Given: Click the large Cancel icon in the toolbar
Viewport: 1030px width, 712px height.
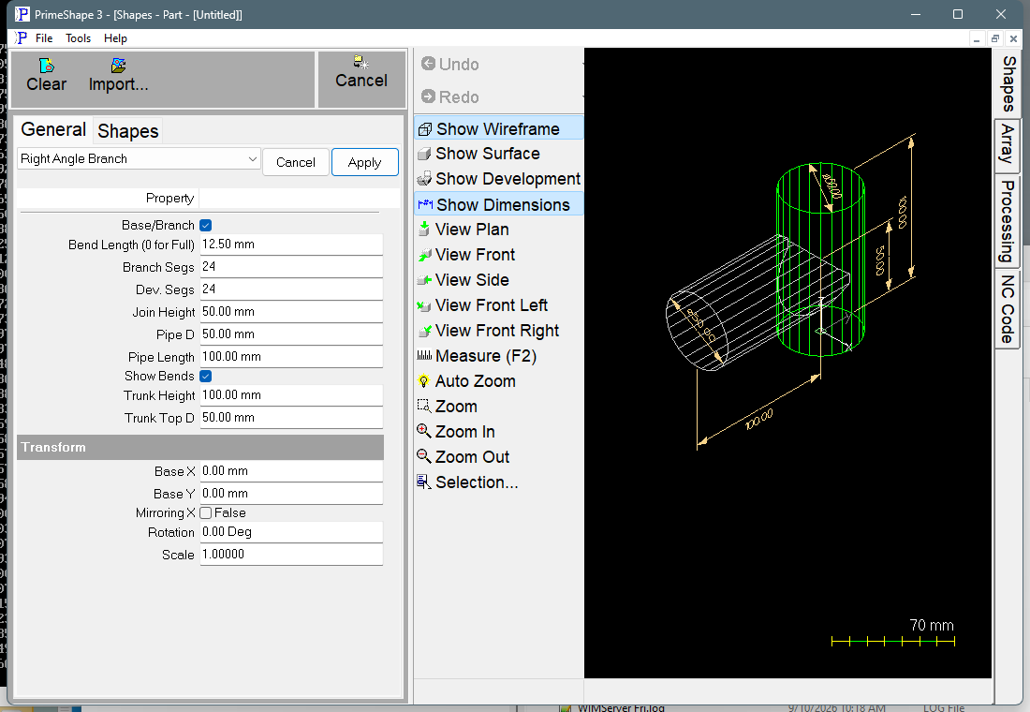Looking at the screenshot, I should tap(361, 63).
